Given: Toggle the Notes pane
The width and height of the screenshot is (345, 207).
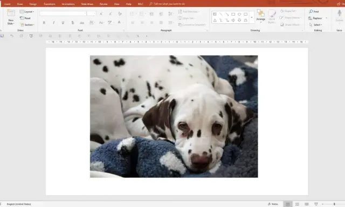Looking at the screenshot, I should click(273, 204).
